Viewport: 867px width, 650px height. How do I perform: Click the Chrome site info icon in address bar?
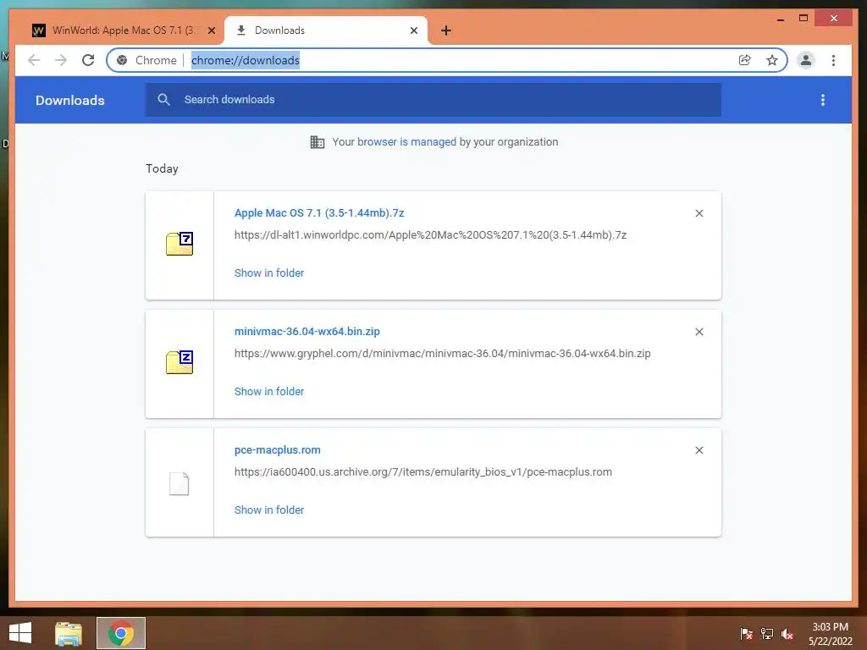click(122, 60)
